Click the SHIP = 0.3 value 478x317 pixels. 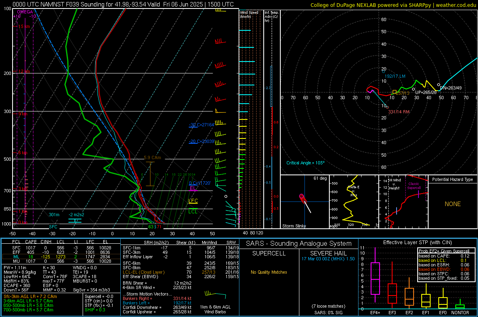pos(95,310)
